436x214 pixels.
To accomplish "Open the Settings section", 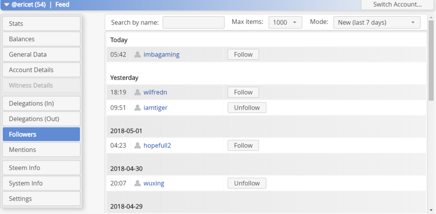I will [x=41, y=199].
